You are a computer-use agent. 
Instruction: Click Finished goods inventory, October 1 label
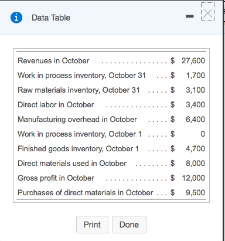coord(78,149)
